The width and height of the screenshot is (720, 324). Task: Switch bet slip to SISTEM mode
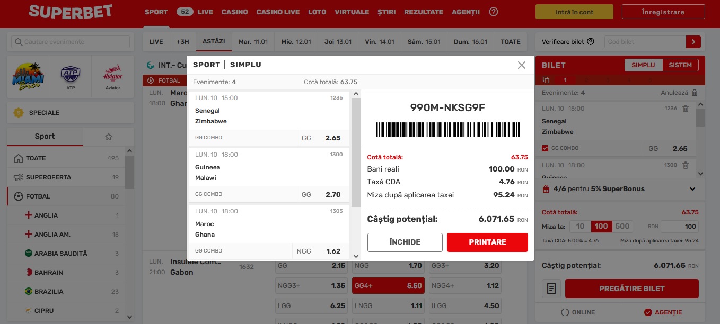(680, 65)
